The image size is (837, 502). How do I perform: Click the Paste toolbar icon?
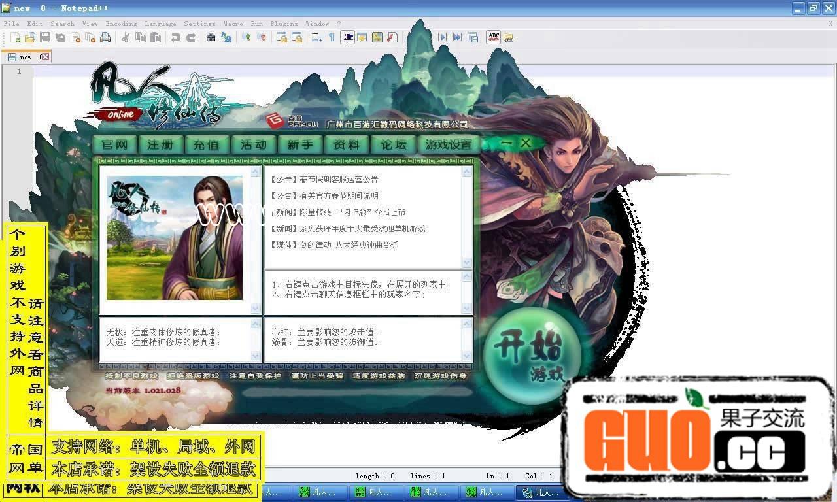(156, 37)
